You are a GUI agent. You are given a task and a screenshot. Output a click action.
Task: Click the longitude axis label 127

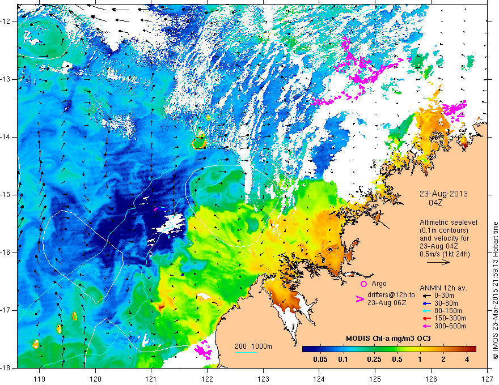[x=487, y=379]
